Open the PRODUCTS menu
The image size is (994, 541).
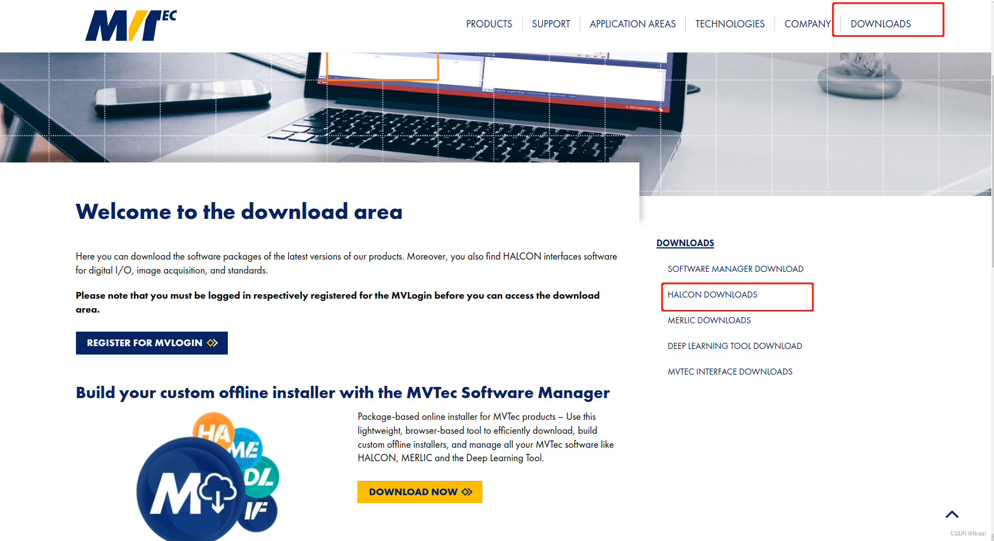(x=489, y=24)
